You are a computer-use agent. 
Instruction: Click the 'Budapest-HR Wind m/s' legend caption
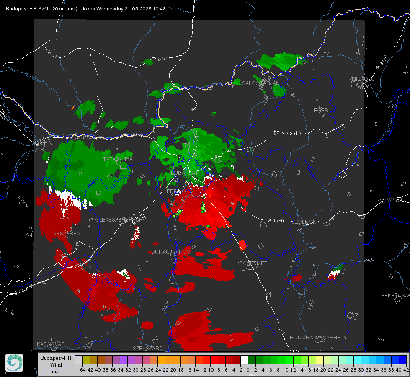point(56,365)
